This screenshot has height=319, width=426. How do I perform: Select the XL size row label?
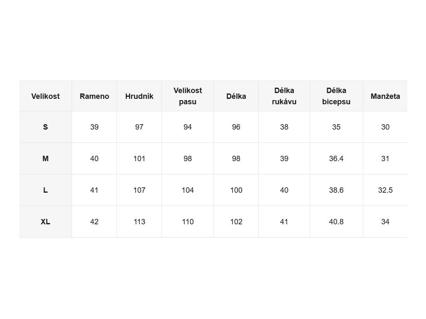click(x=45, y=222)
